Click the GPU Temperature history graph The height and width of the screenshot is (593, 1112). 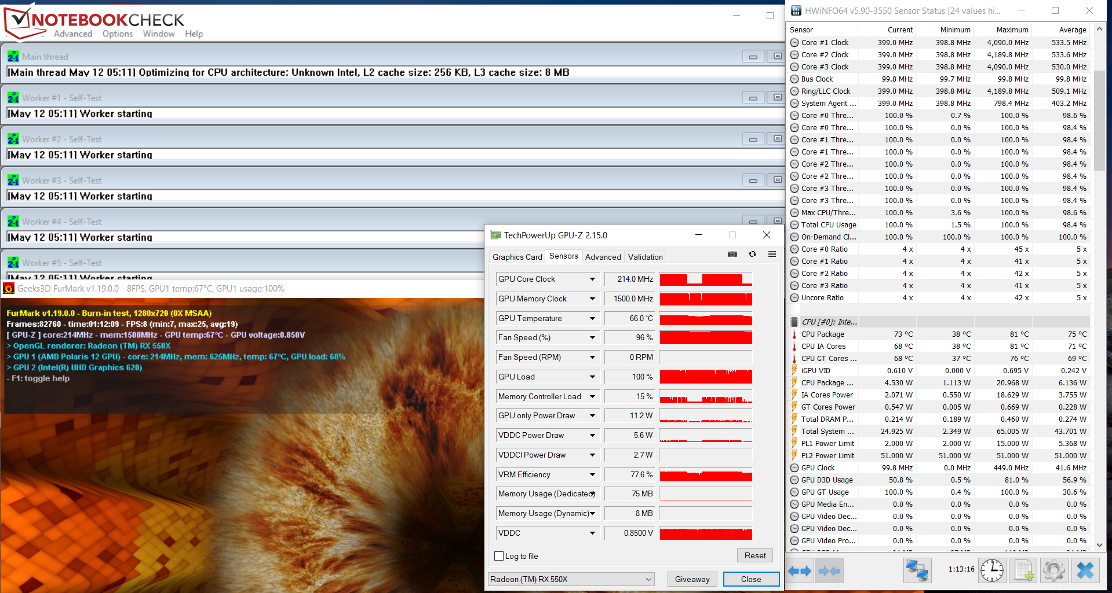click(706, 318)
